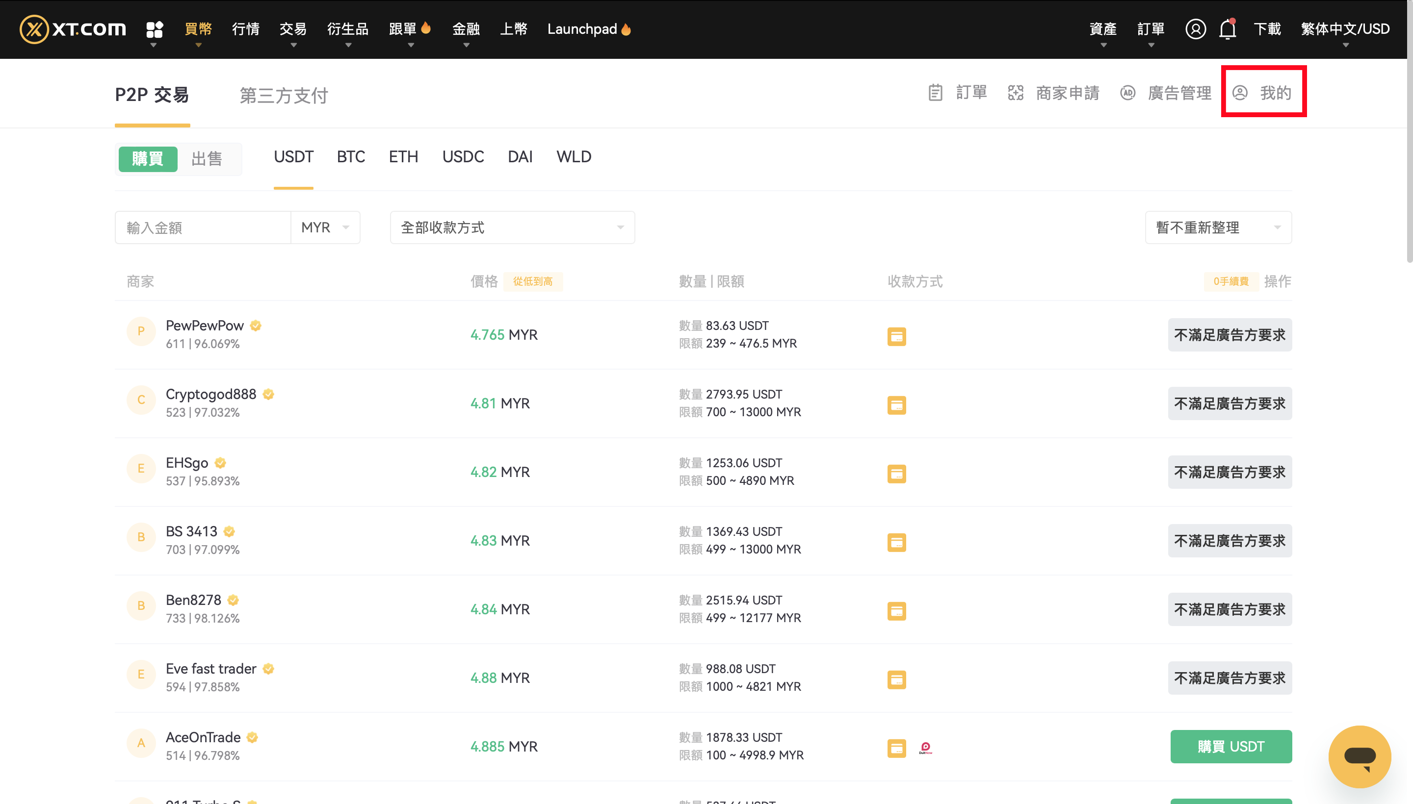Expand the 交易 menu
The width and height of the screenshot is (1413, 804).
pyautogui.click(x=293, y=29)
